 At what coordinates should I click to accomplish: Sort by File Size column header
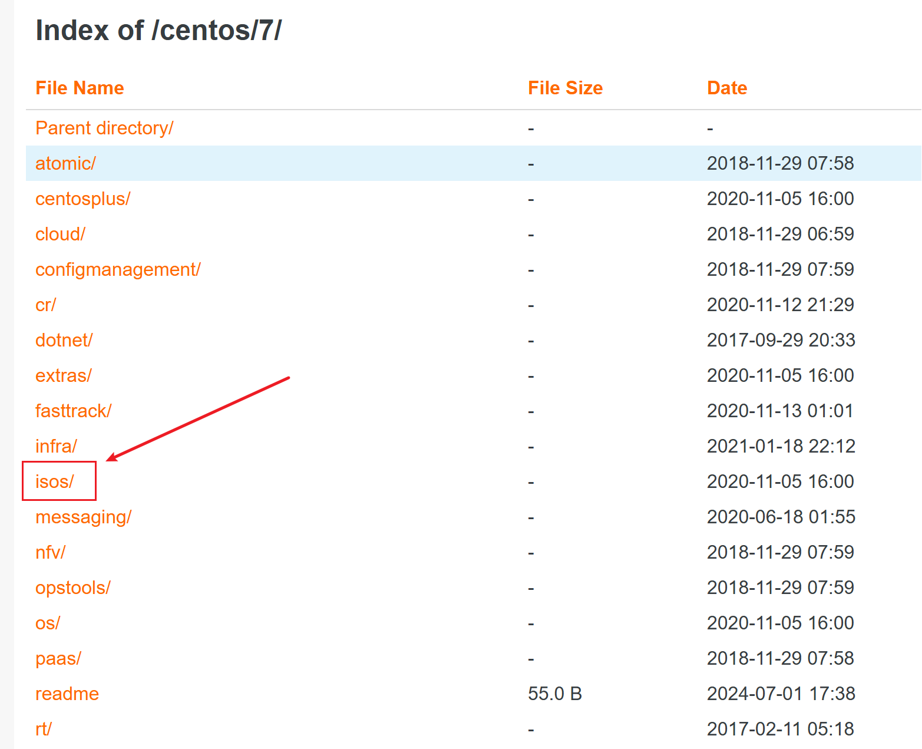565,88
